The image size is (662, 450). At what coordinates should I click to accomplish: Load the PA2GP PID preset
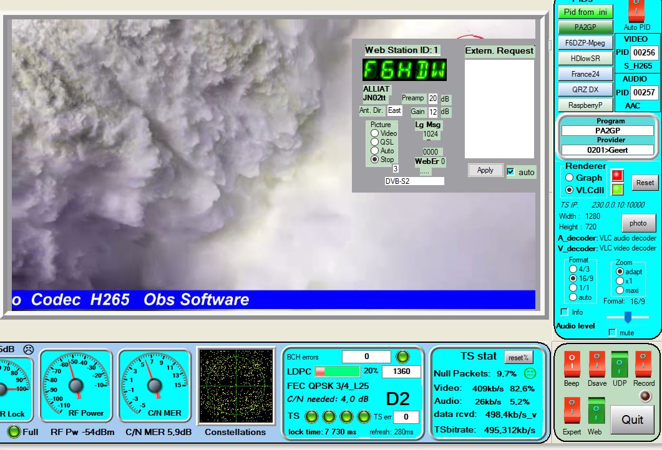(x=585, y=27)
